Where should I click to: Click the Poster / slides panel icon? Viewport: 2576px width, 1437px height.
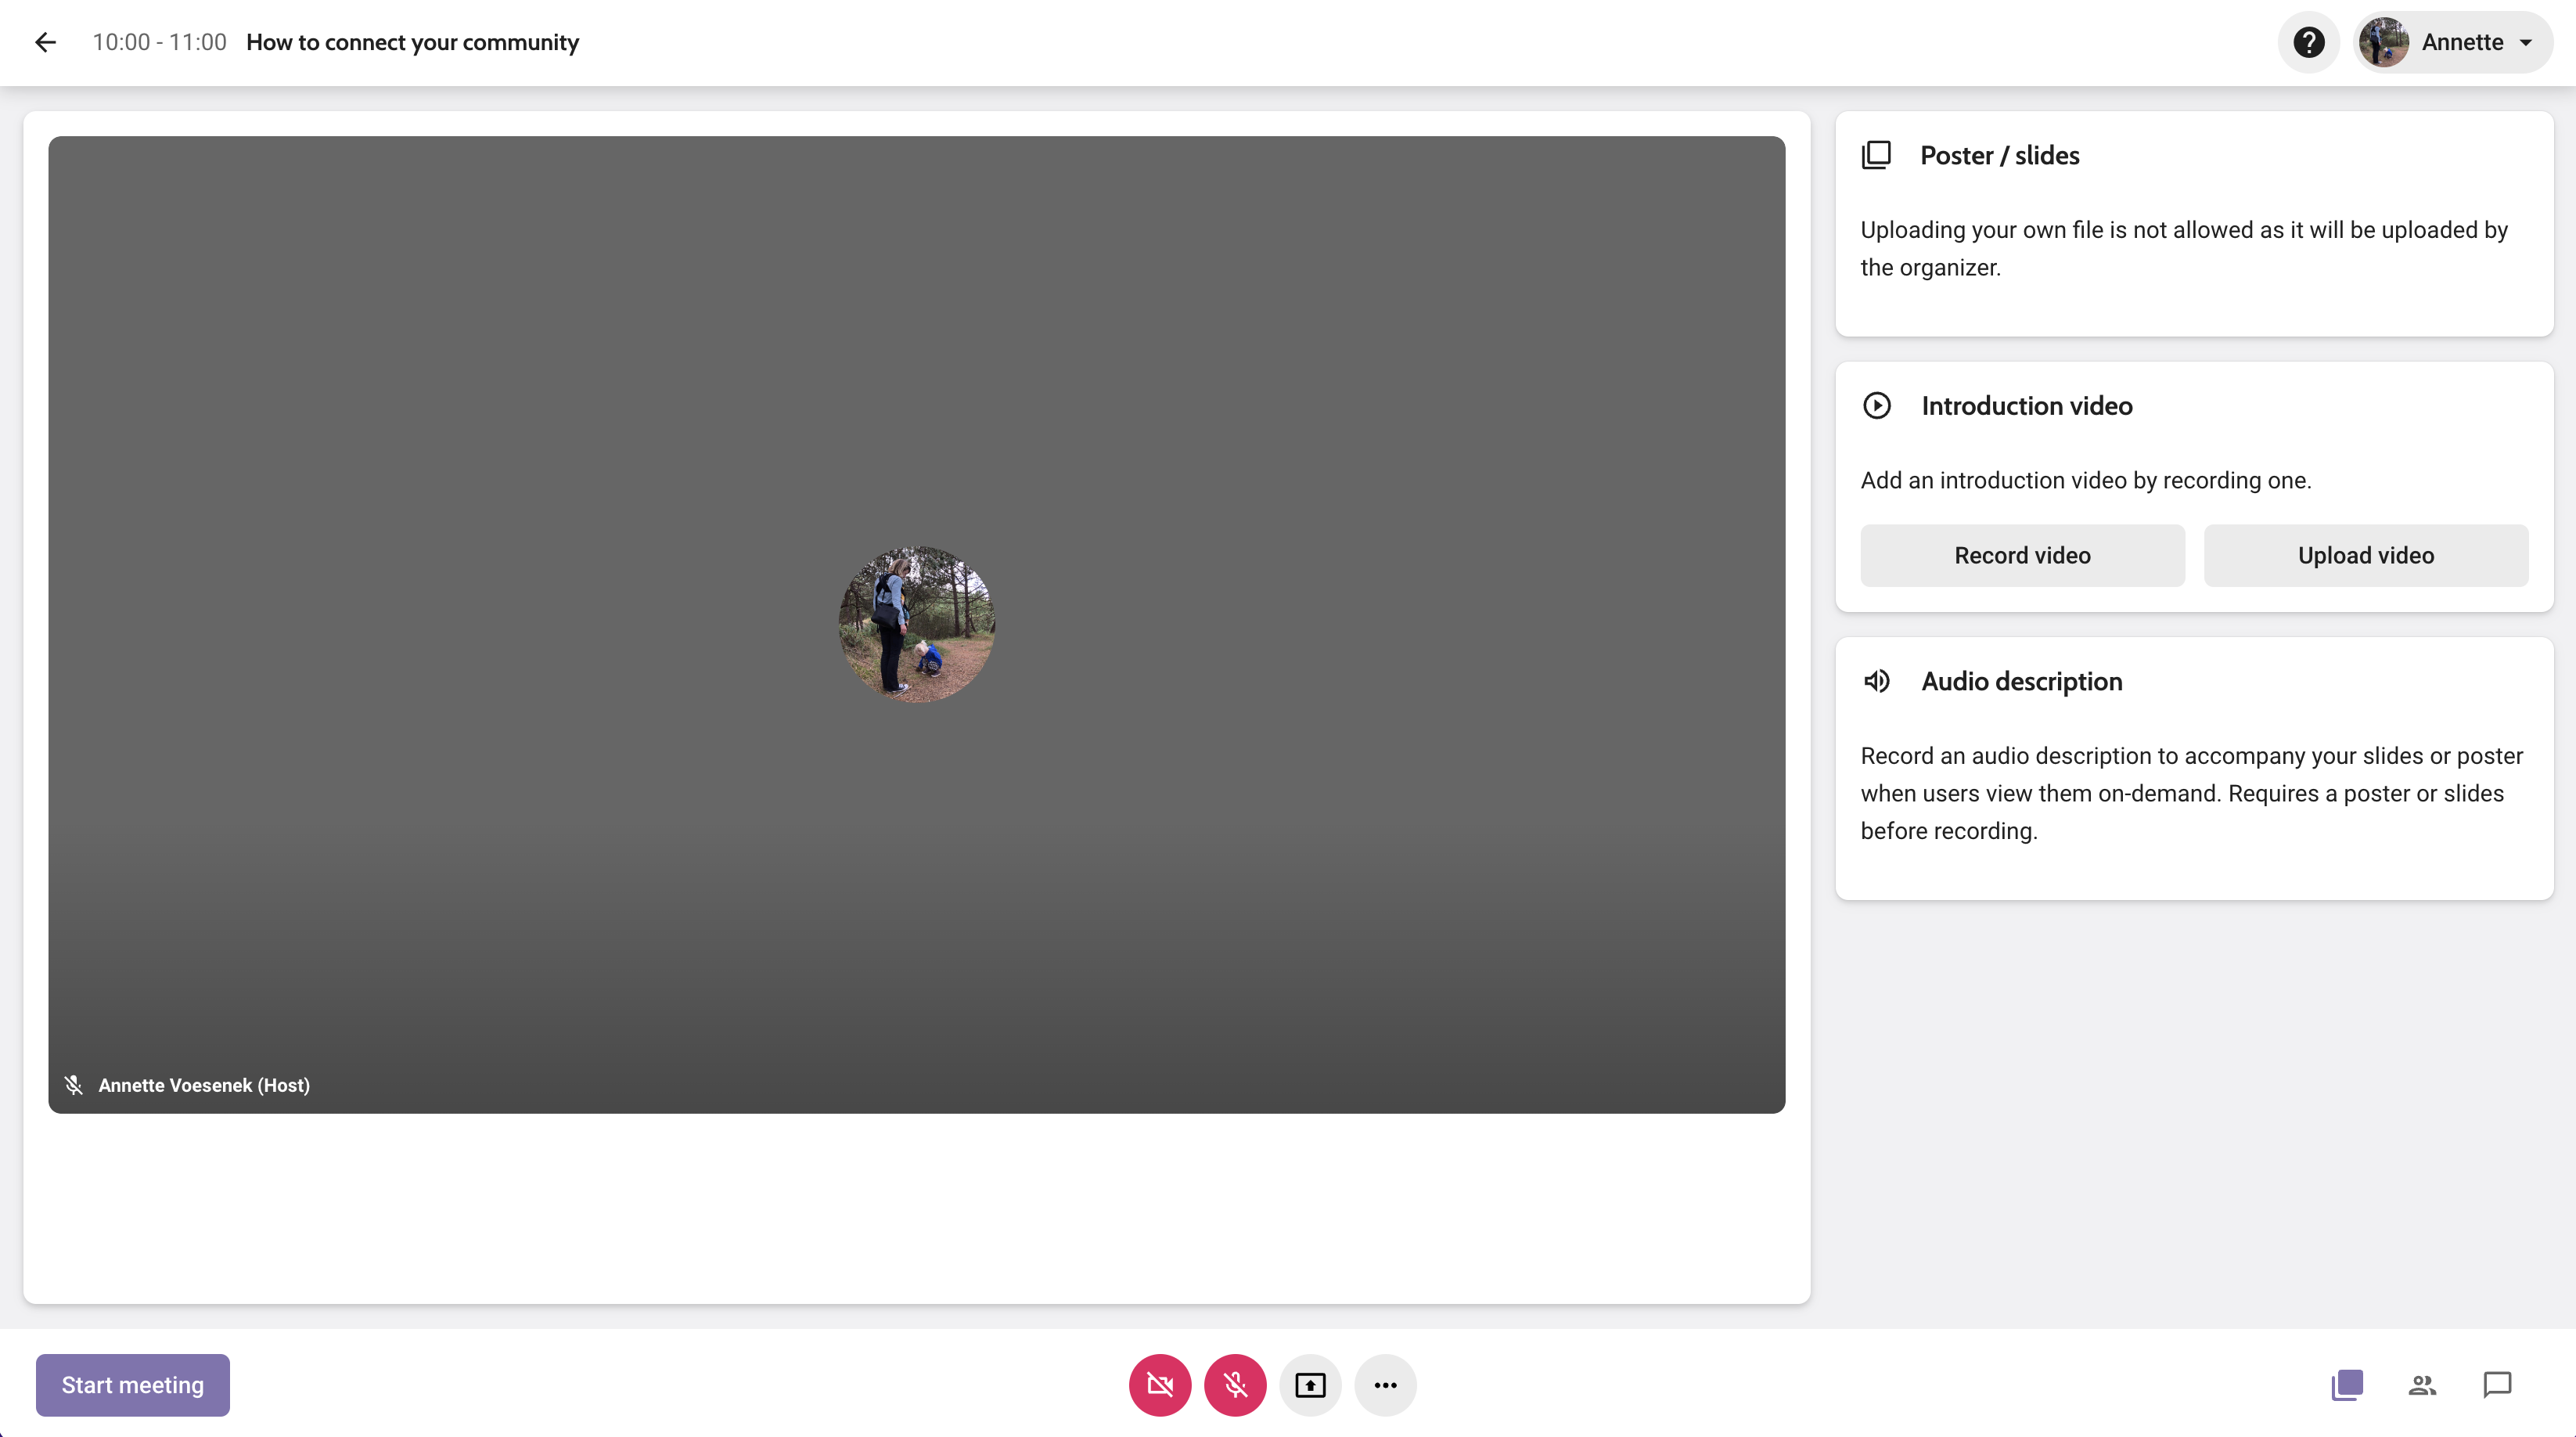coord(1876,155)
